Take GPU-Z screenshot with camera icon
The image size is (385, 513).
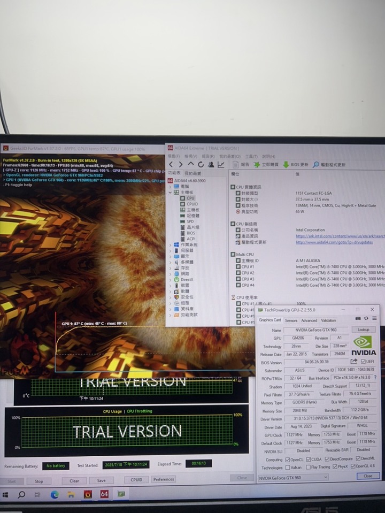point(358,318)
